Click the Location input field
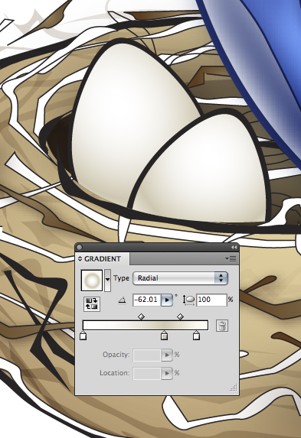This screenshot has height=438, width=301. (147, 373)
